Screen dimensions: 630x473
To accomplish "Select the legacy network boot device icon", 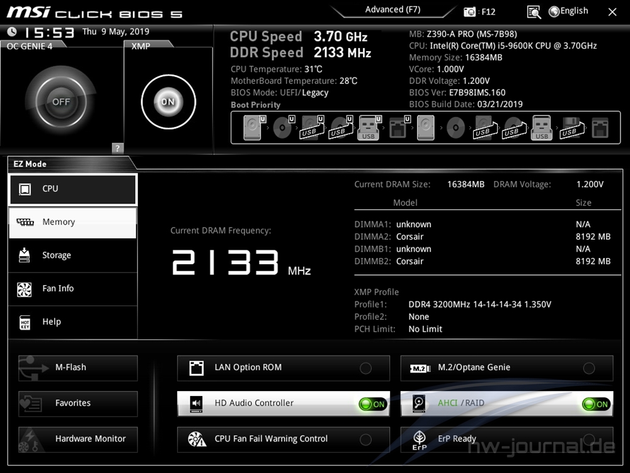I will tap(600, 128).
